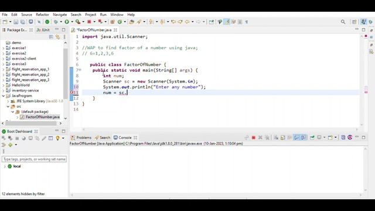Click the red Stop icon in main toolbar
Image resolution: width=375 pixels, height=211 pixels.
point(89,22)
